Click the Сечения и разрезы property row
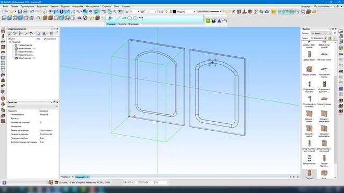This screenshot has height=193, width=344. tap(32, 134)
